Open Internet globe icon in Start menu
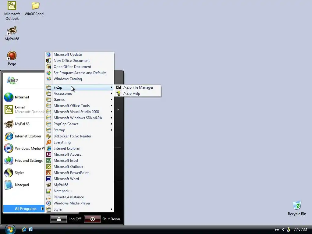 (9, 97)
